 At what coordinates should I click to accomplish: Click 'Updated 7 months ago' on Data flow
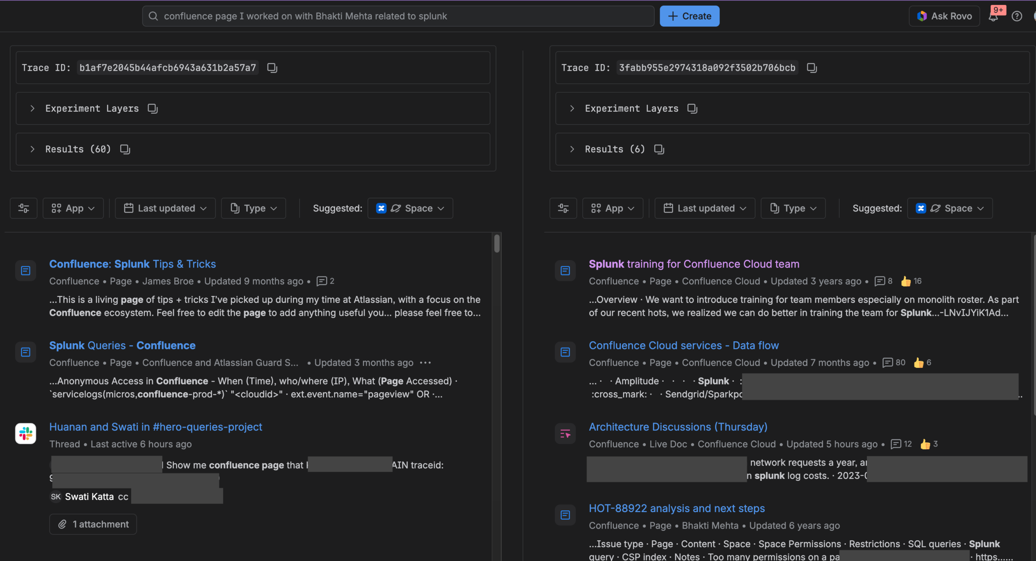click(820, 363)
